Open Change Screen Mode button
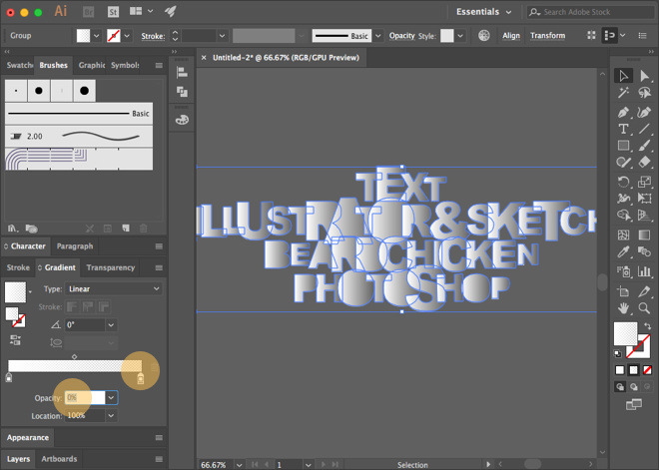The height and width of the screenshot is (470, 659). (633, 404)
